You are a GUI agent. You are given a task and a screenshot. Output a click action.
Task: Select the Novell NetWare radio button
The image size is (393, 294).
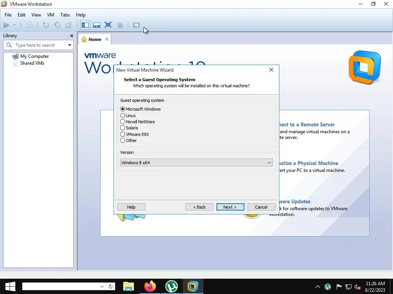122,122
